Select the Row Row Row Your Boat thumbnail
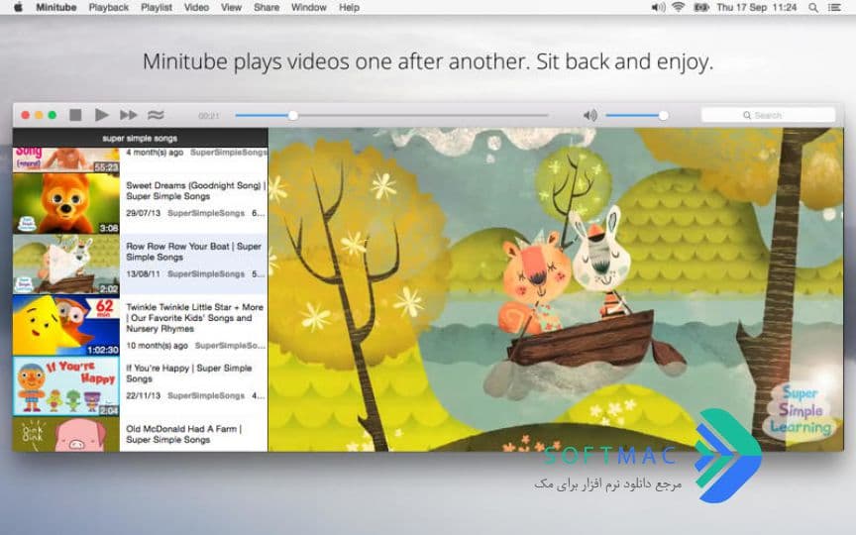856x535 pixels. [x=66, y=265]
